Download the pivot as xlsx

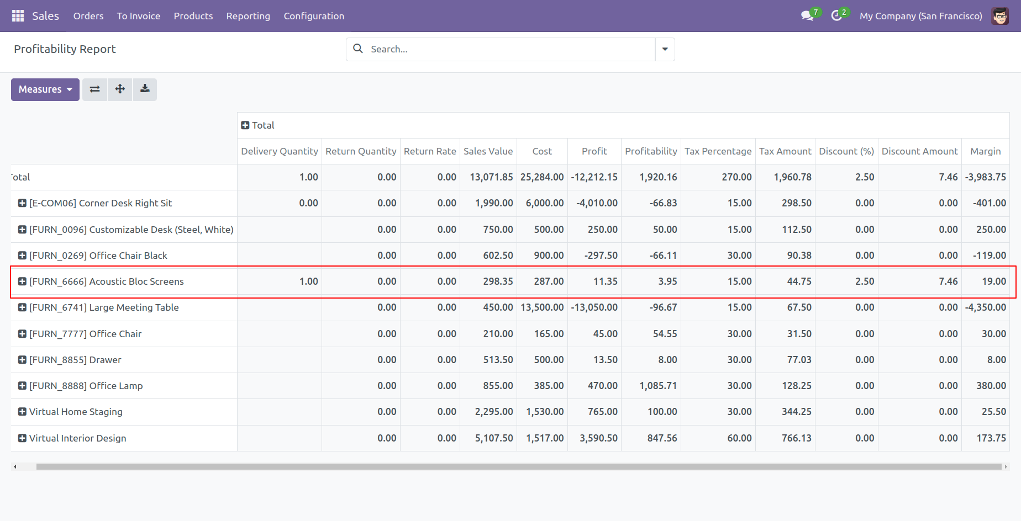145,89
